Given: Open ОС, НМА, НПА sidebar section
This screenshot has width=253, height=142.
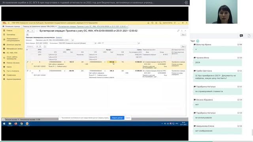Looking at the screenshot, I should click(12, 52).
